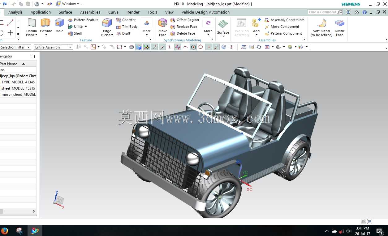This screenshot has width=388, height=236.
Task: Click the Pattern Feature button
Action: coord(83,20)
